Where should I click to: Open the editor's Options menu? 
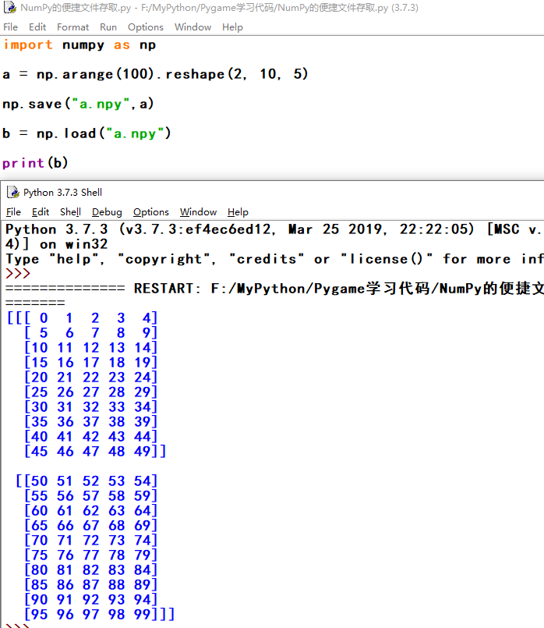(146, 27)
